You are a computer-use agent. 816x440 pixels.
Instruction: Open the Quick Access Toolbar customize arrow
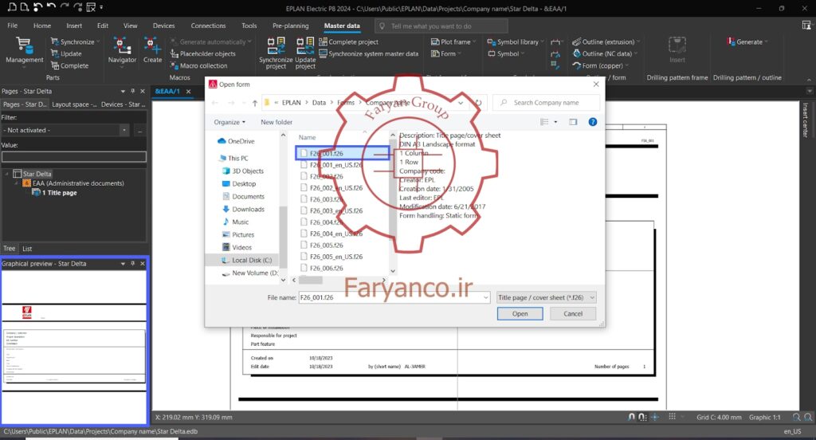click(101, 7)
